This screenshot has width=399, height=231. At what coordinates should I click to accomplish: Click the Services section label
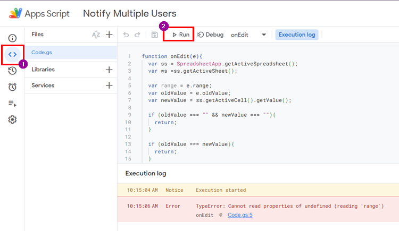[43, 85]
